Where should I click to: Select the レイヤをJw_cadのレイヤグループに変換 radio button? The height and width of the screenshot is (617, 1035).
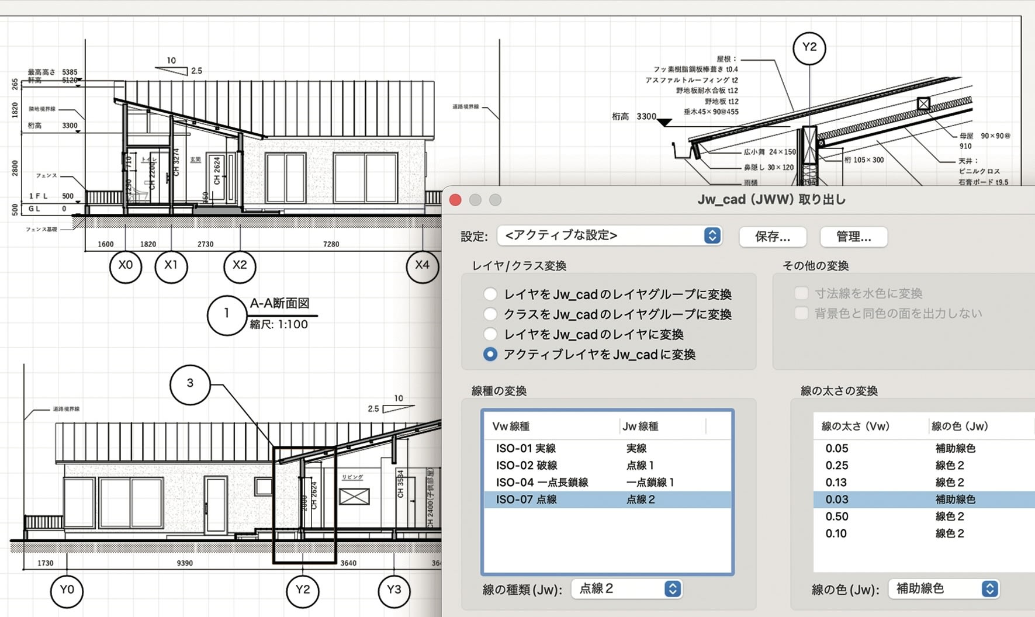pyautogui.click(x=490, y=294)
